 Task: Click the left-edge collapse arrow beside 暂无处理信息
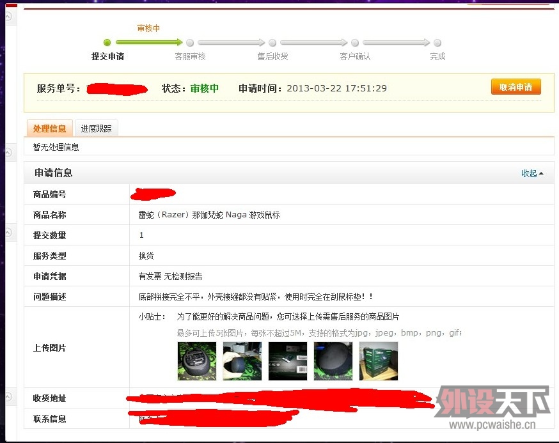8,153
